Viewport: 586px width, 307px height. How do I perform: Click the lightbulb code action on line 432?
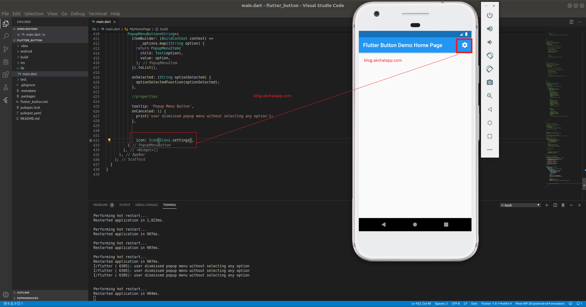click(x=109, y=140)
